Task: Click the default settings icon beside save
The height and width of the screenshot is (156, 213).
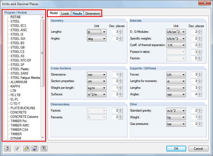Action: [44, 148]
